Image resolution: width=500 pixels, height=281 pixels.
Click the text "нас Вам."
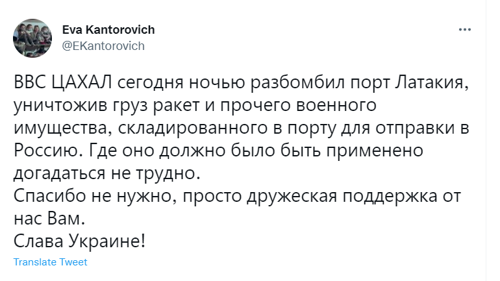[x=49, y=218]
